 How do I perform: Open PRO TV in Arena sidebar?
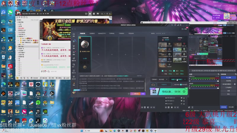74,71
